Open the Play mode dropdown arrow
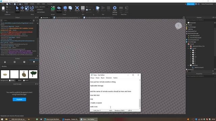Viewport: 216px width, 121px height. [98, 12]
